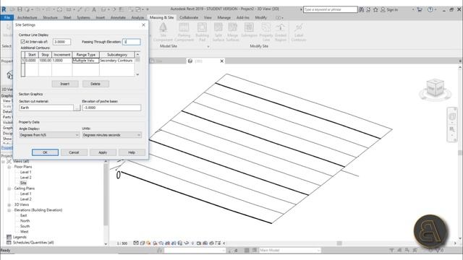Click the keyword search box
This screenshot has width=463, height=260.
[331, 9]
